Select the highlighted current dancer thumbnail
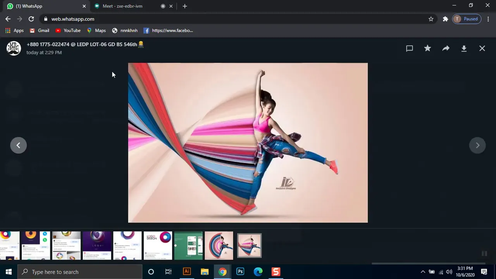This screenshot has width=496, height=279. point(249,245)
